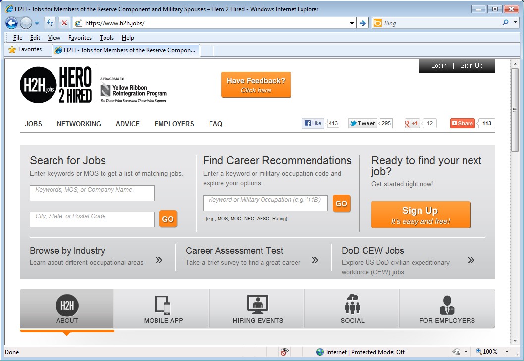524x361 pixels.
Task: Click the search magnifier icon
Action: 505,23
